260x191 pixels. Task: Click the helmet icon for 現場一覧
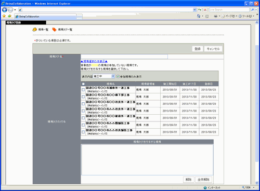coord(35,30)
